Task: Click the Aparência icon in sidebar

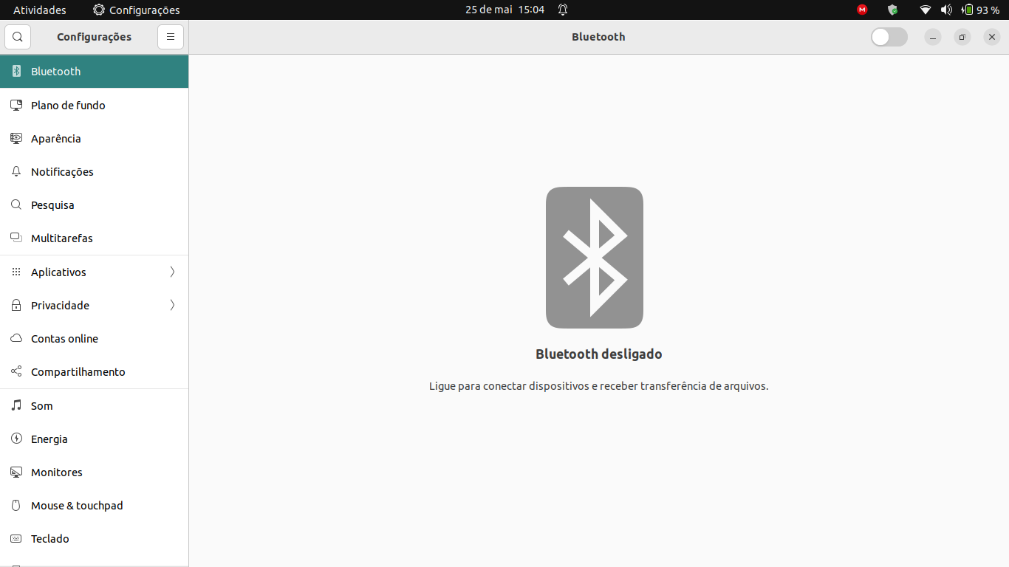Action: point(16,138)
